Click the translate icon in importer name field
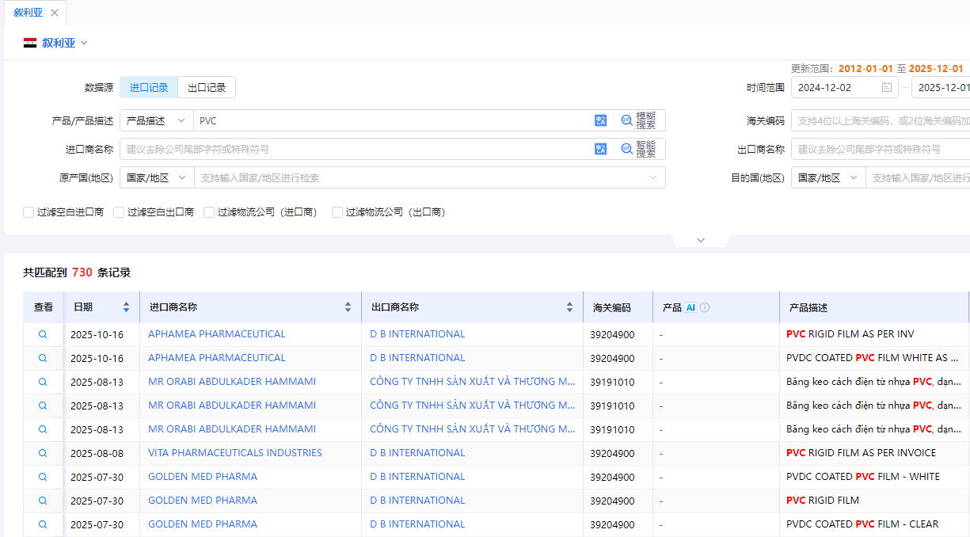 [600, 149]
